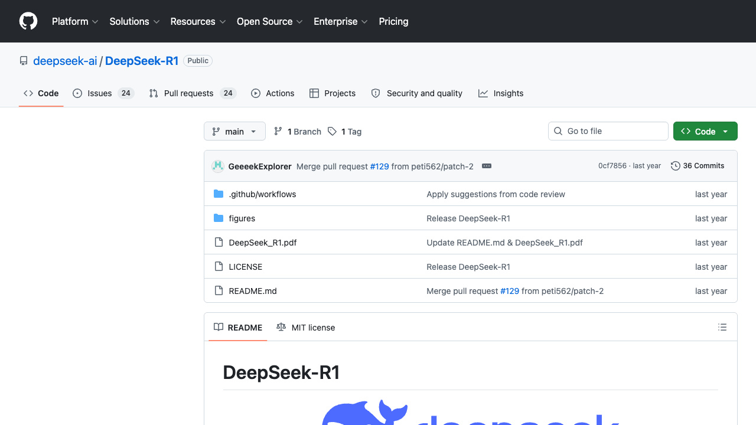Click the DeepSeek whale logo image

pos(471,413)
